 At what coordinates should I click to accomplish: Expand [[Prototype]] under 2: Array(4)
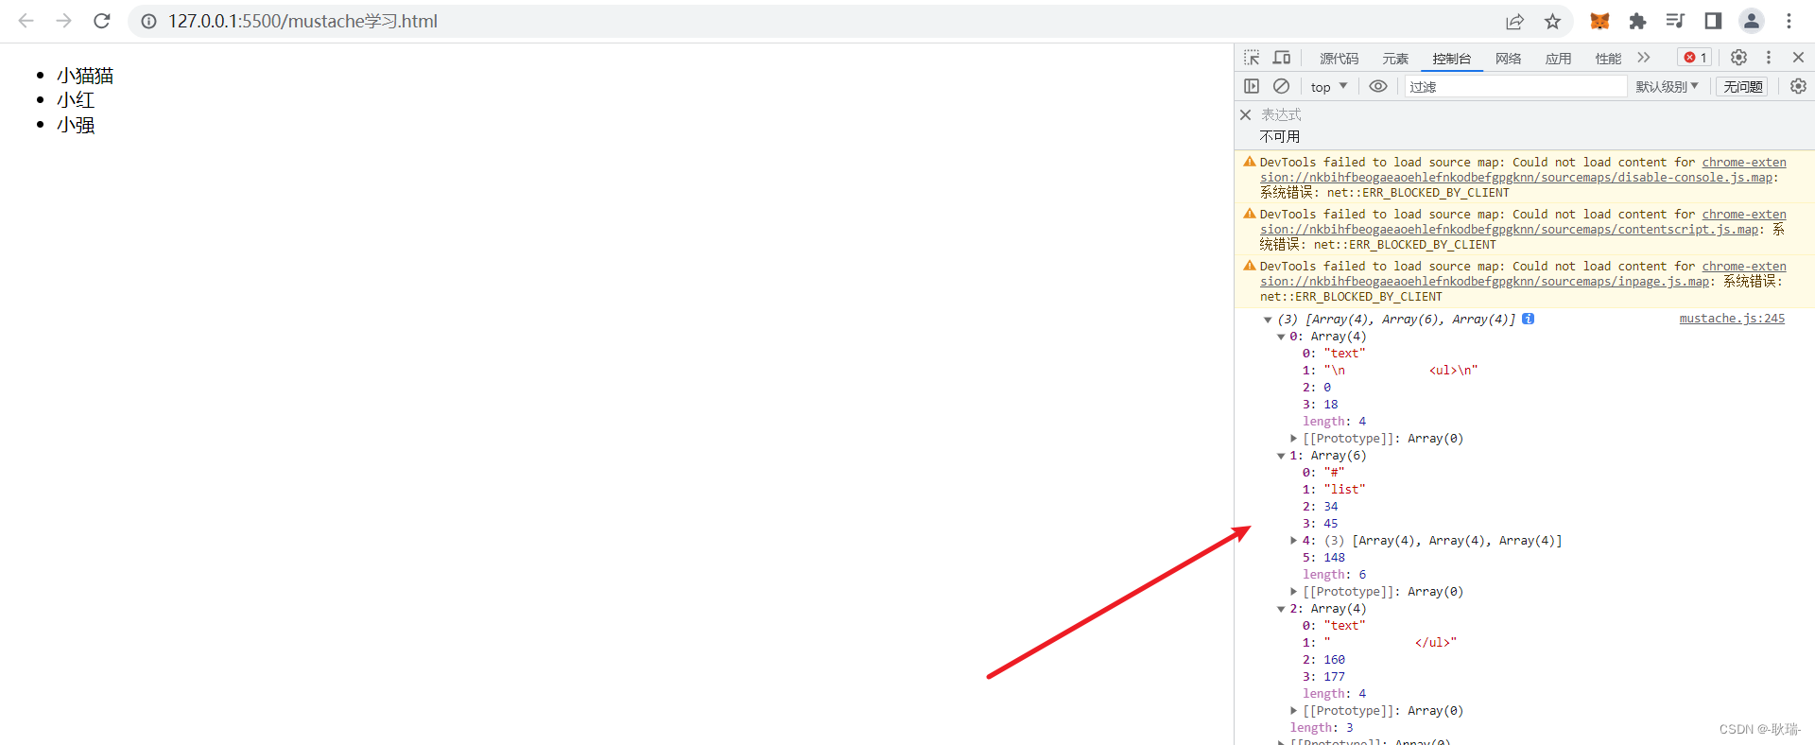click(1294, 711)
